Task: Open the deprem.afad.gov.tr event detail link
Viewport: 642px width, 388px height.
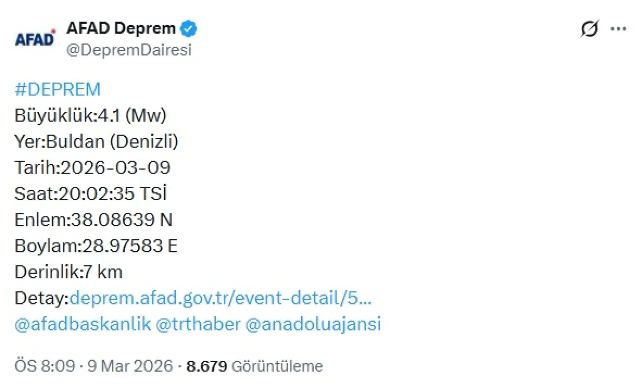Action: 221,298
